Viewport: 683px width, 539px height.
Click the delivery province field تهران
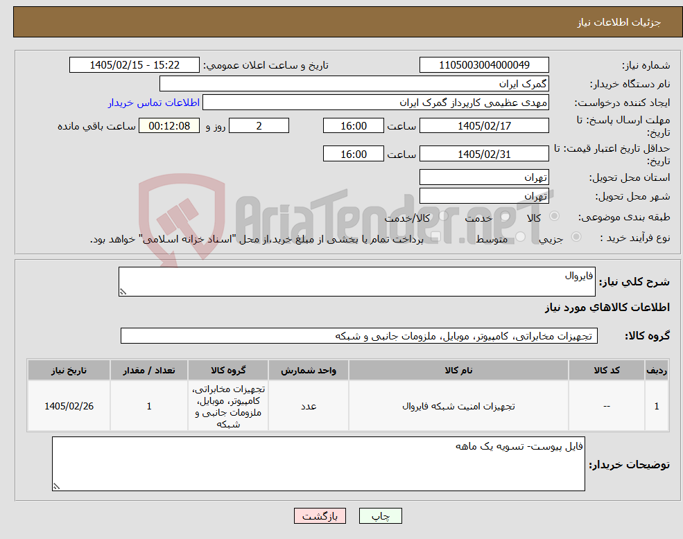484,177
